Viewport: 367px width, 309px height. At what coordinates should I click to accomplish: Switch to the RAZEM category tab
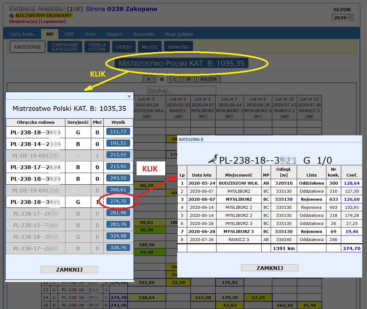pos(208,79)
